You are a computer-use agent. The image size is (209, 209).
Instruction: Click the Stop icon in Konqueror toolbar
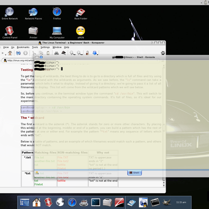click(26, 53)
